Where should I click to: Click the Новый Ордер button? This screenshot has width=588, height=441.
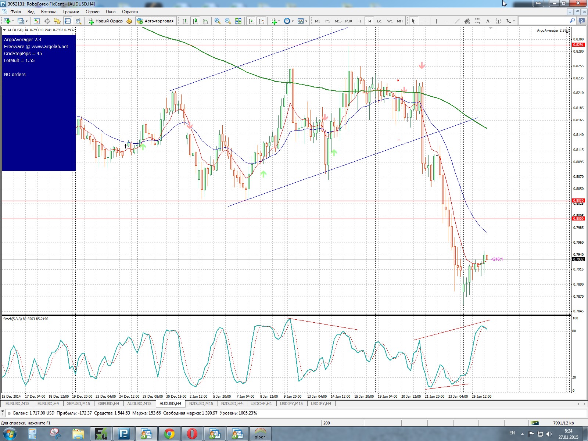[105, 21]
